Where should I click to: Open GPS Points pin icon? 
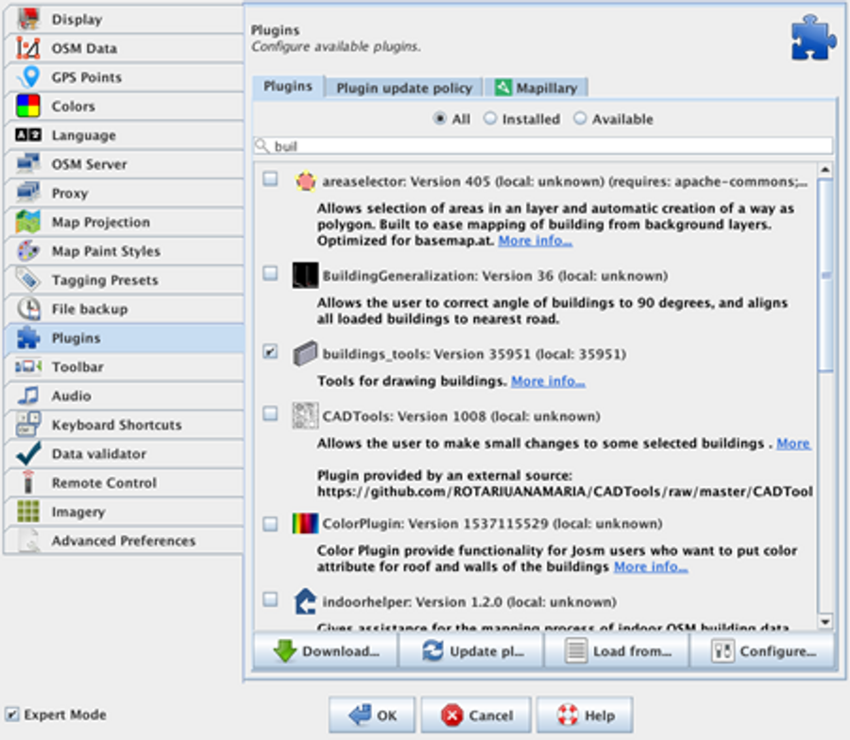28,76
